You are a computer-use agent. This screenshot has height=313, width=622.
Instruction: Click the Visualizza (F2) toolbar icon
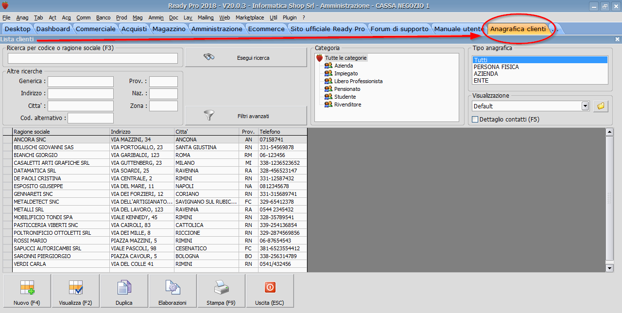(x=75, y=288)
